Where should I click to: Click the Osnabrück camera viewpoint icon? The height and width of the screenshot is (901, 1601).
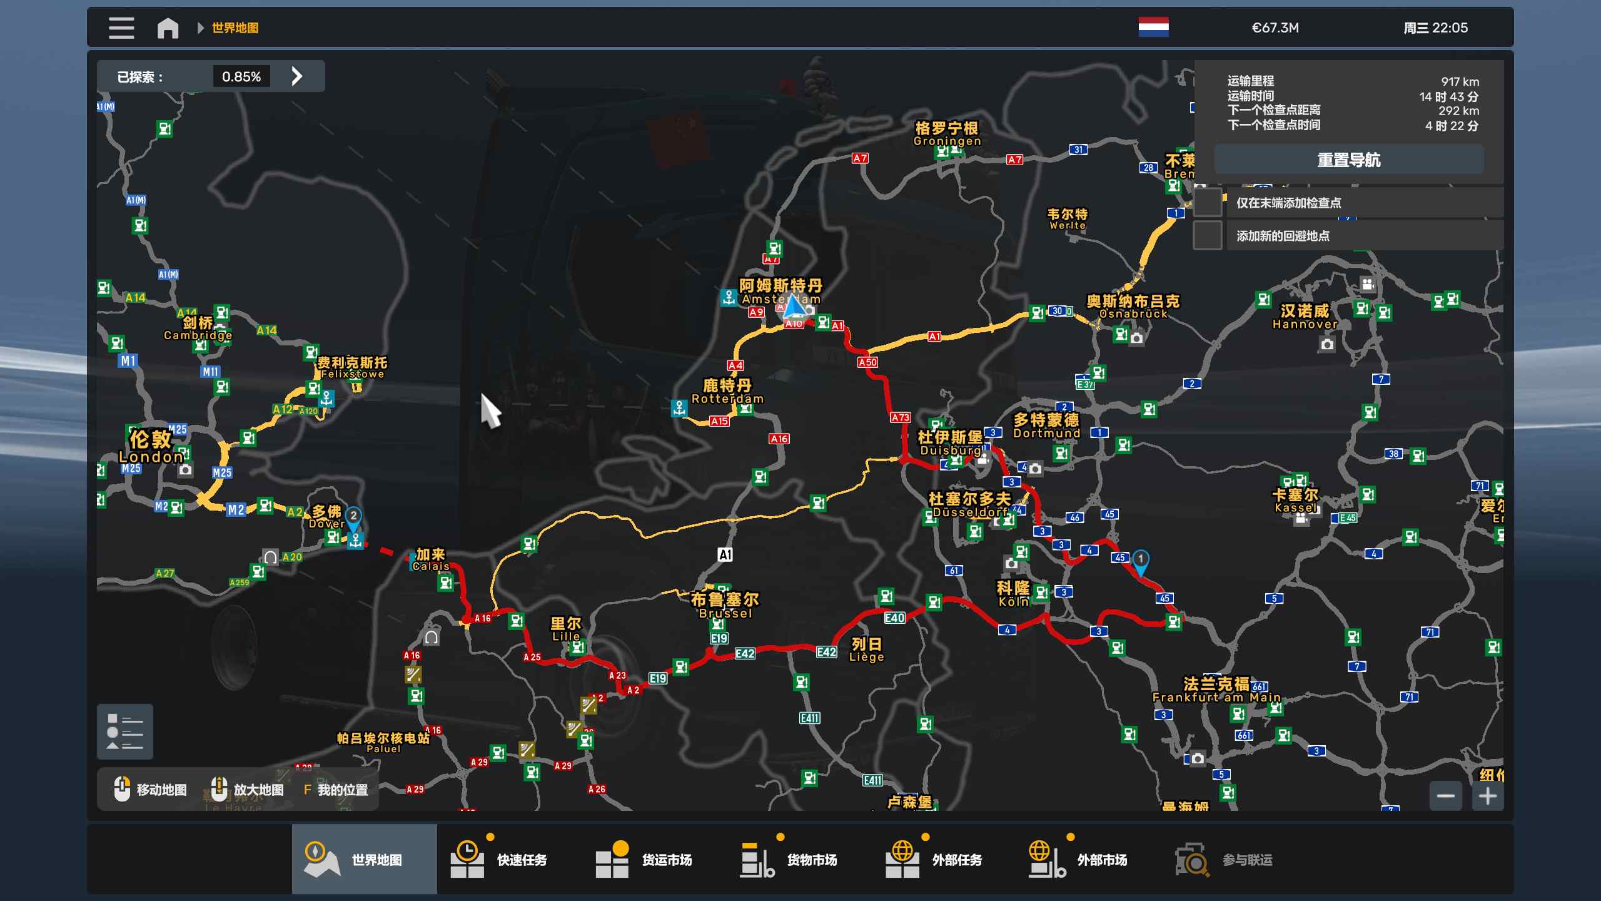pyautogui.click(x=1137, y=339)
